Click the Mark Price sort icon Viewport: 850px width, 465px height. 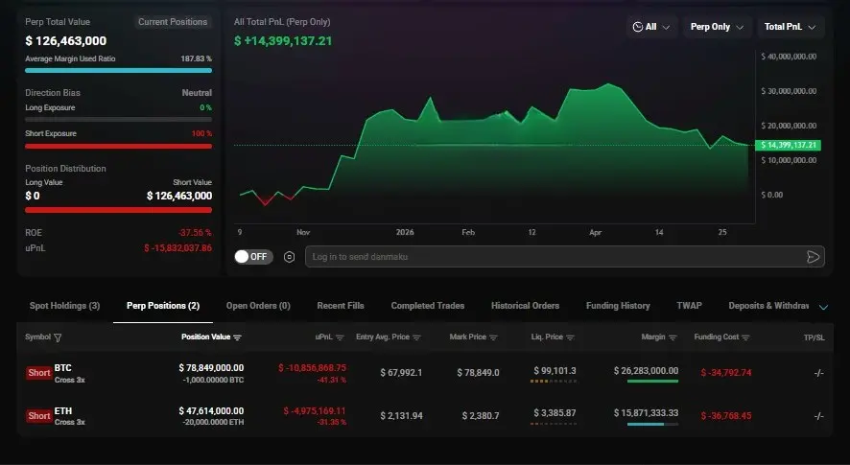(493, 337)
